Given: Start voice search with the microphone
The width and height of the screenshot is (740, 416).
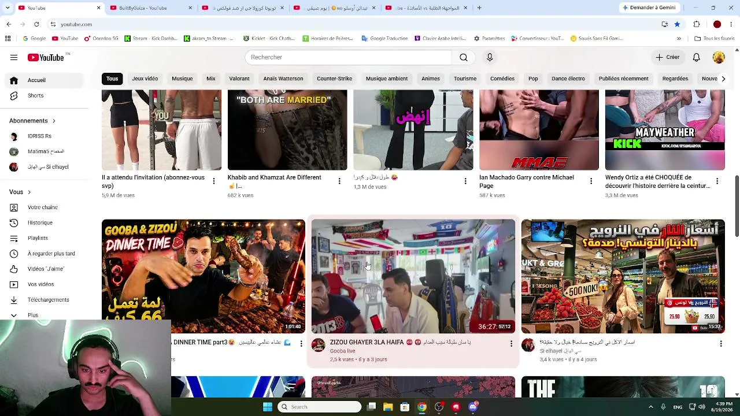Looking at the screenshot, I should coord(490,57).
